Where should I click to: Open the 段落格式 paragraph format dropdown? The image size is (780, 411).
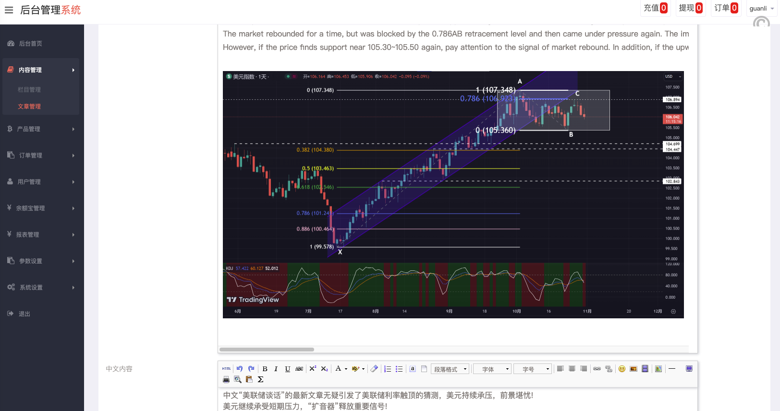pyautogui.click(x=450, y=369)
